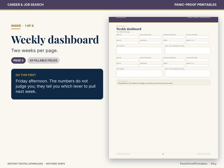Click the 20 FILLABLE FIELDS badge
This screenshot has height=168, width=224.
(x=43, y=60)
